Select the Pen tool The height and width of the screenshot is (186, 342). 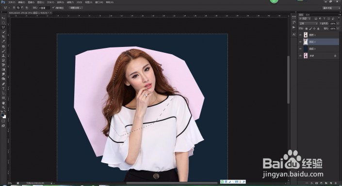click(3, 84)
